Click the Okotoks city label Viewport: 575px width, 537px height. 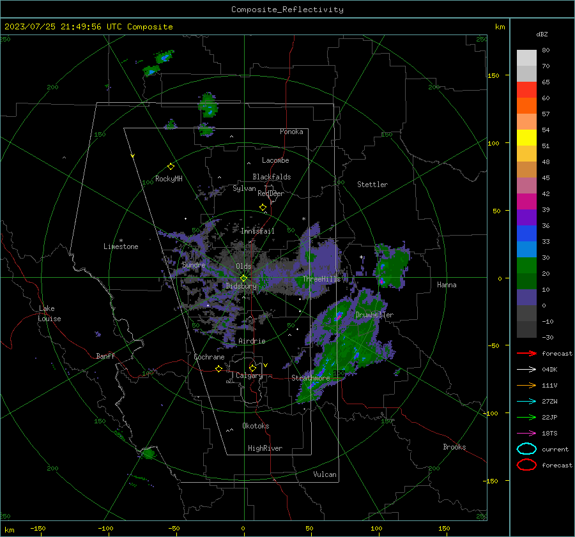pos(256,426)
